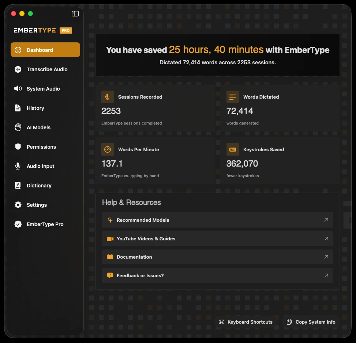The width and height of the screenshot is (356, 343).
Task: Click the 'Words Per Minute' card title
Action: click(x=139, y=149)
